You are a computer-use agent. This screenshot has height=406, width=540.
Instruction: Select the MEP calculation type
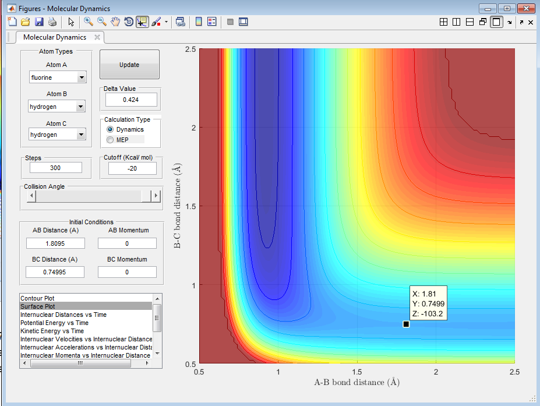coord(110,140)
